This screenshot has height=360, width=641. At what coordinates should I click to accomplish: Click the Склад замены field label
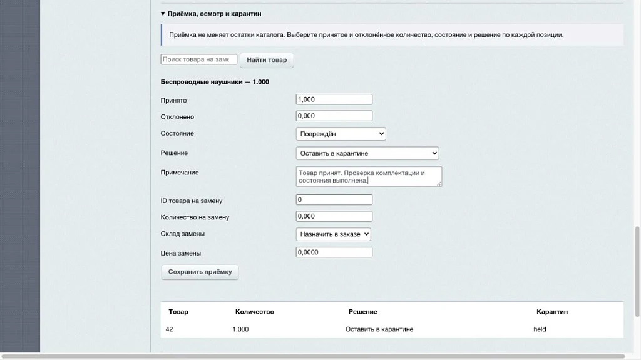182,234
